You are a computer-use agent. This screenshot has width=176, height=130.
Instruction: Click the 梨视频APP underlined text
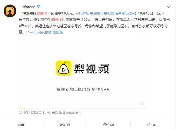point(98,89)
